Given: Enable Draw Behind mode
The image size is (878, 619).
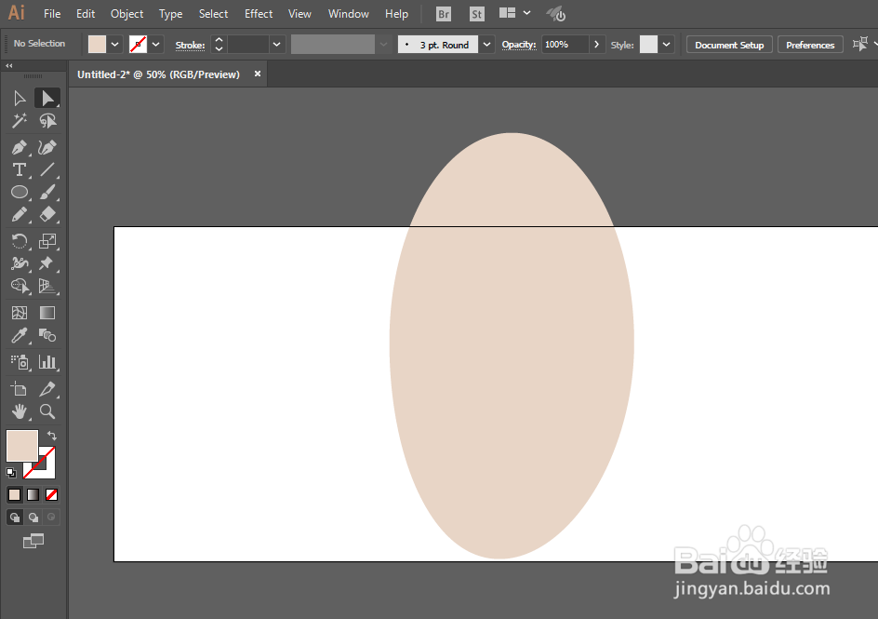Looking at the screenshot, I should (x=33, y=517).
